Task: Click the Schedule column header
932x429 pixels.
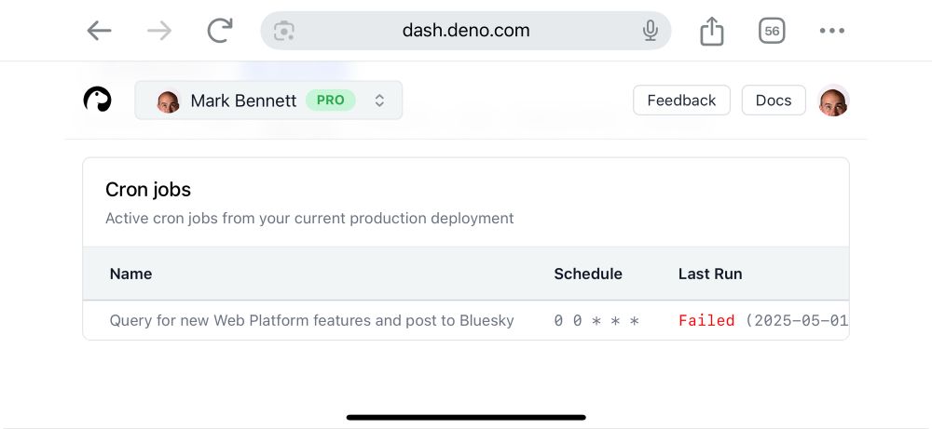Action: 588,274
